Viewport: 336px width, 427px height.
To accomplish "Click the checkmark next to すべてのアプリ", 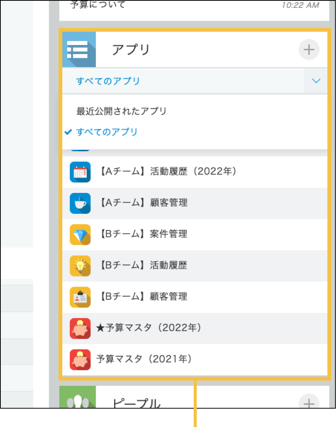I will coord(69,132).
